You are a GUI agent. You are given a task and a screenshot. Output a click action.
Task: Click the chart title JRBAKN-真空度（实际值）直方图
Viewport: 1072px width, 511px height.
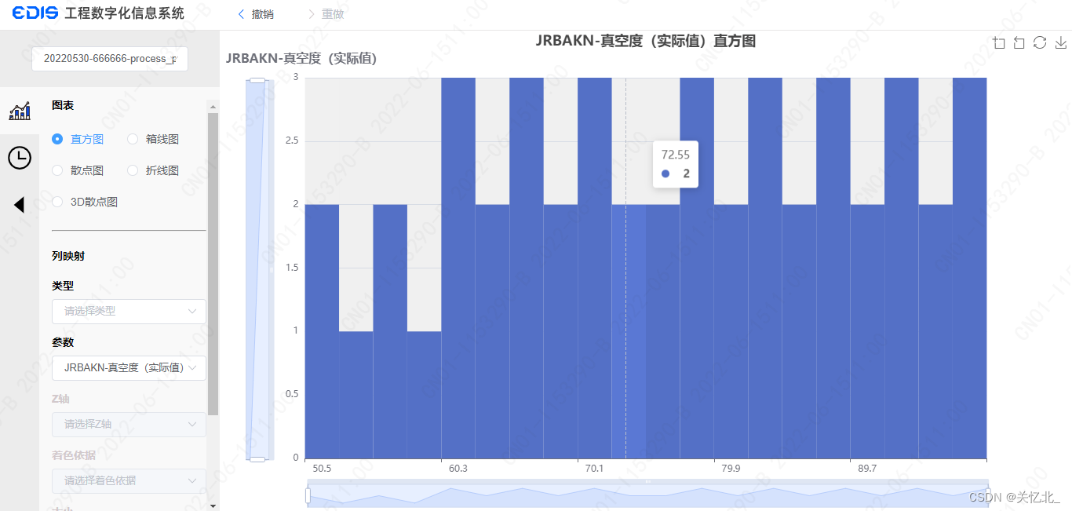[x=646, y=41]
